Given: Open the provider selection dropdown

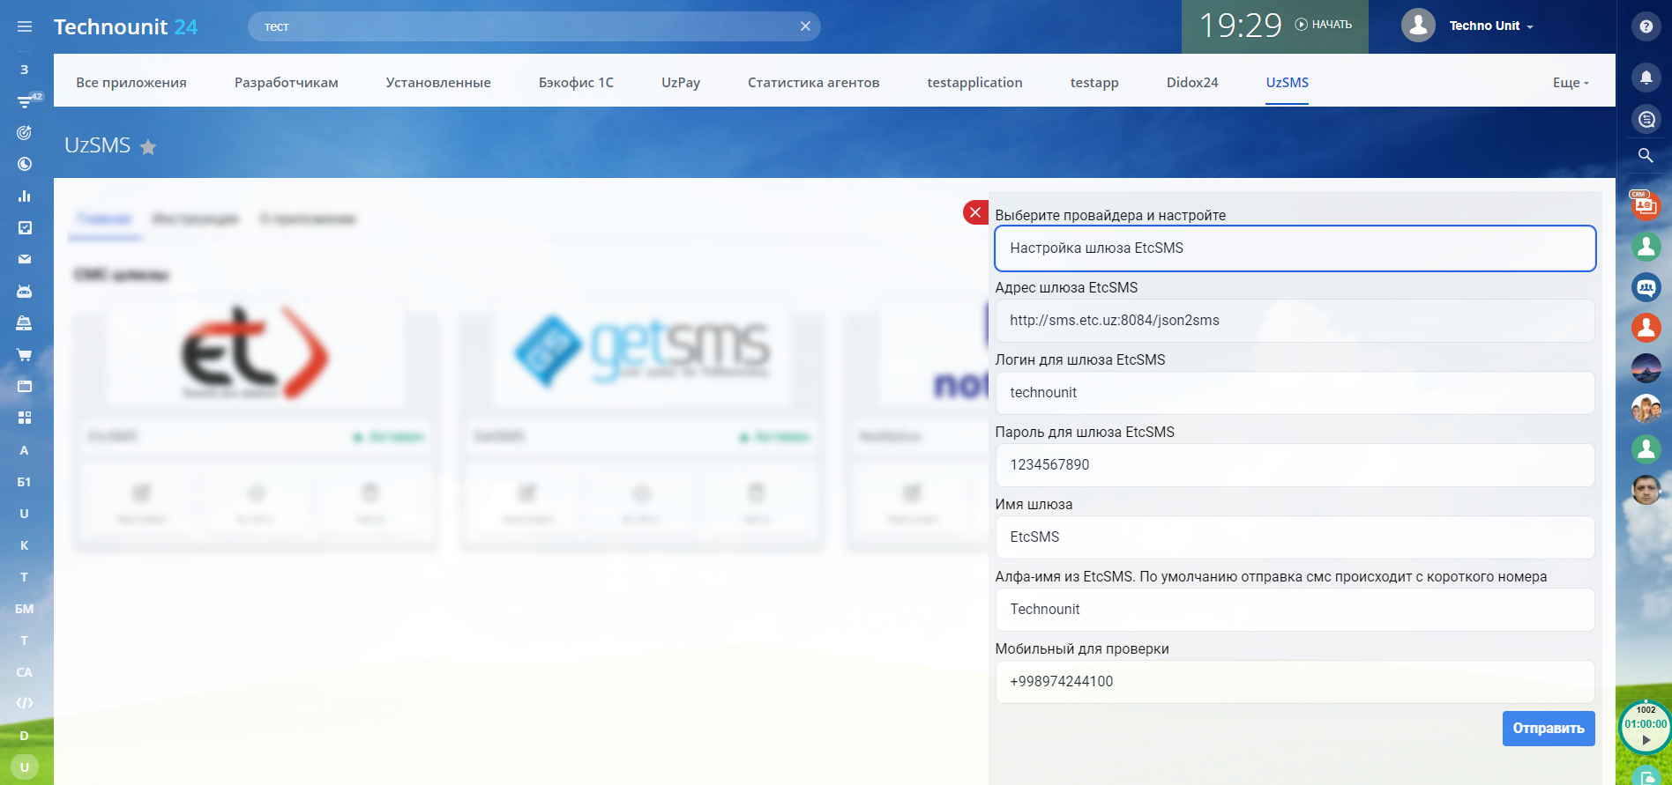Looking at the screenshot, I should pyautogui.click(x=1295, y=248).
